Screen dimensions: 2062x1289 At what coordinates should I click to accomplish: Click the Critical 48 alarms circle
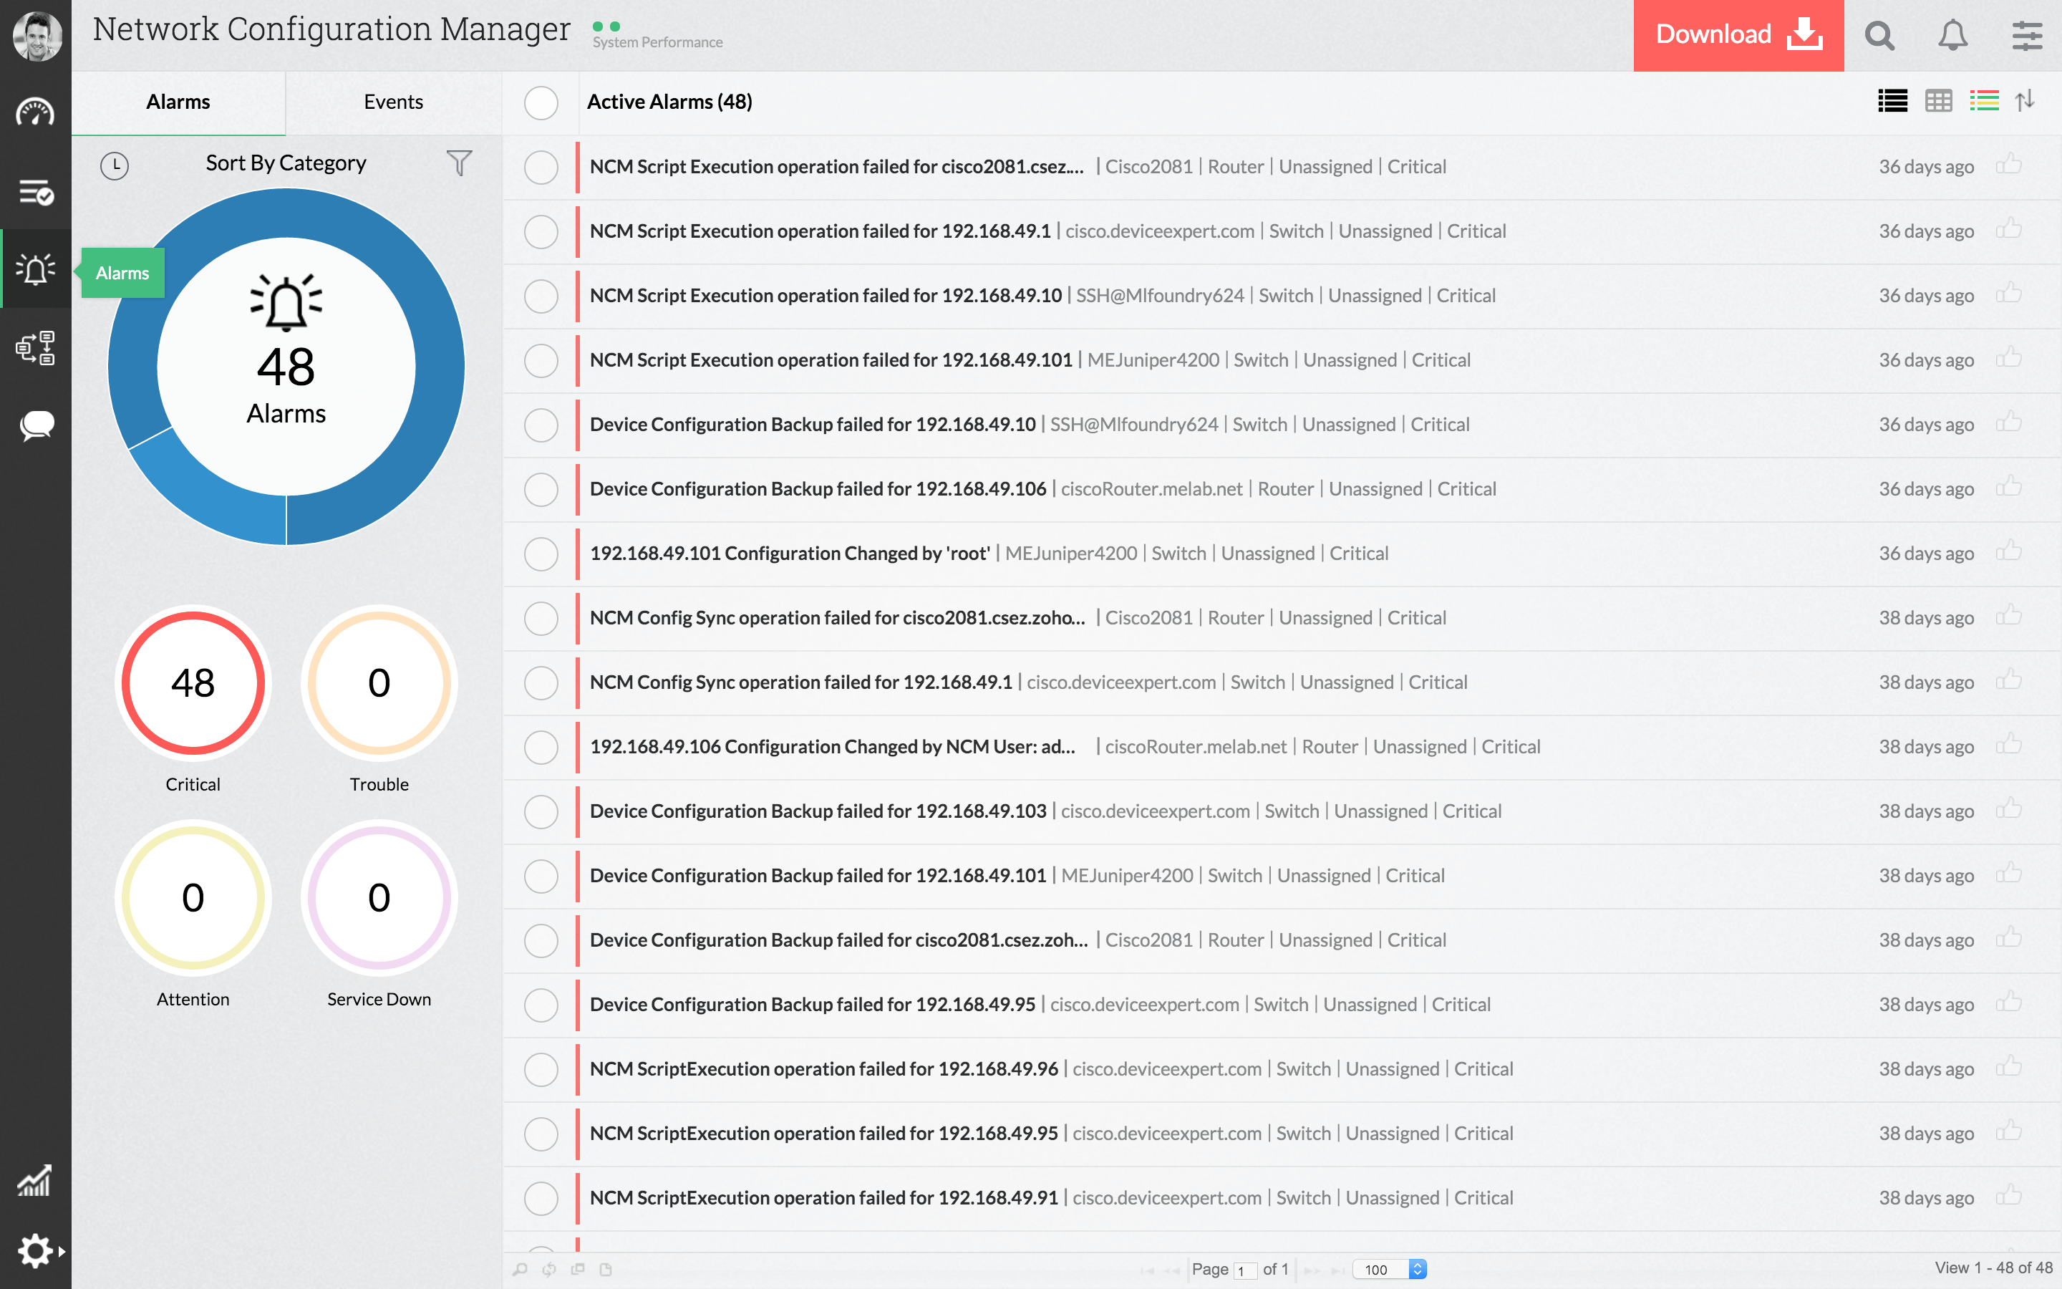point(193,683)
